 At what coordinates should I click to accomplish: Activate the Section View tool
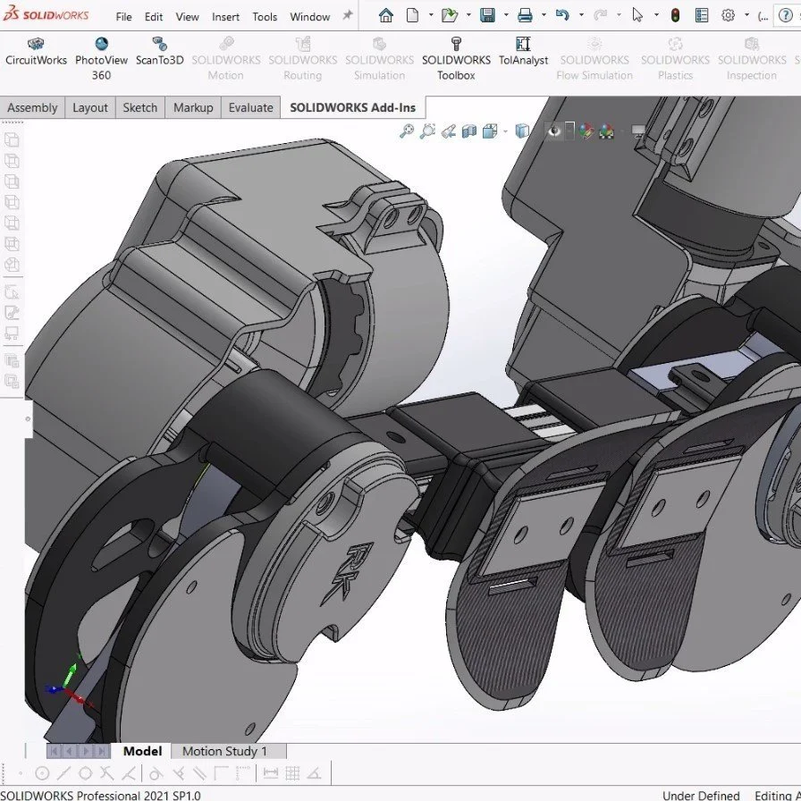[469, 131]
